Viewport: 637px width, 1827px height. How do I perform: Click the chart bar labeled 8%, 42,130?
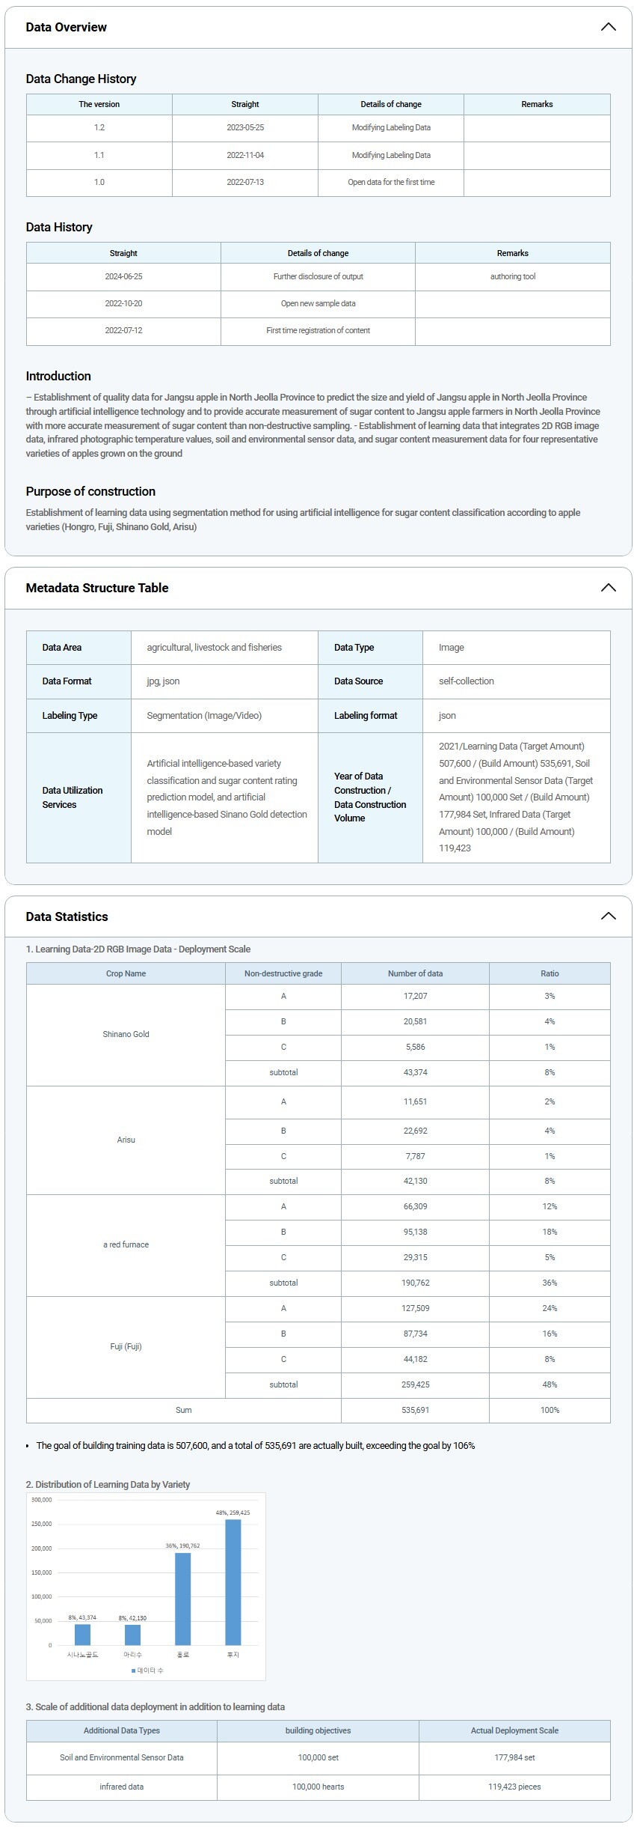coord(132,1634)
